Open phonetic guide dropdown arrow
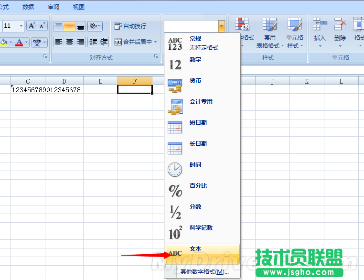 click(44, 42)
